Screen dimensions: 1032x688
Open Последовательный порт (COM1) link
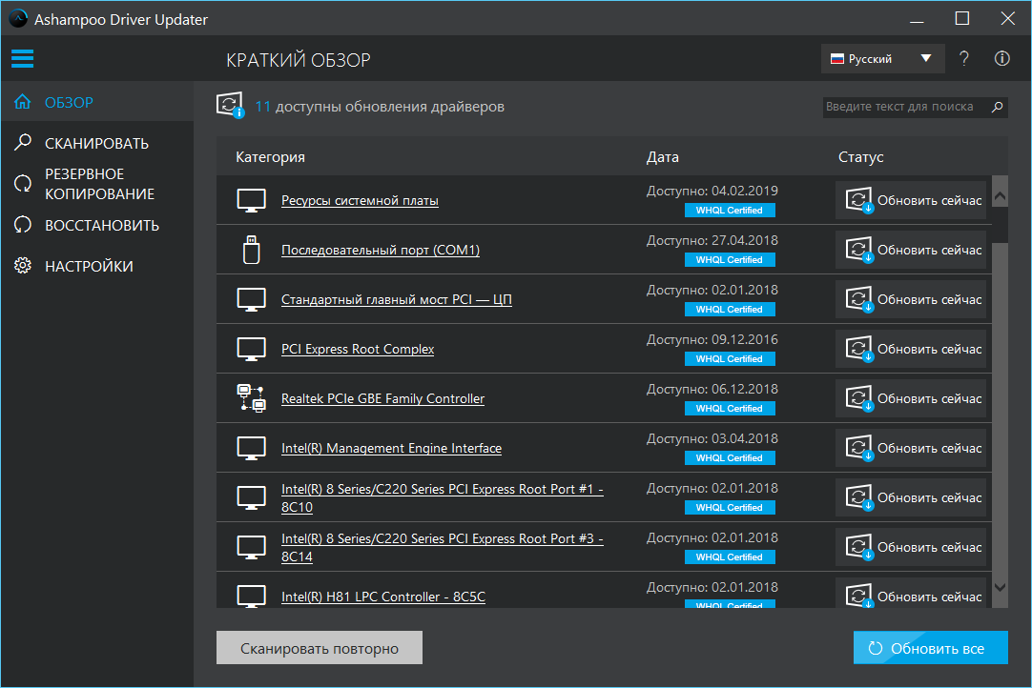pyautogui.click(x=381, y=250)
